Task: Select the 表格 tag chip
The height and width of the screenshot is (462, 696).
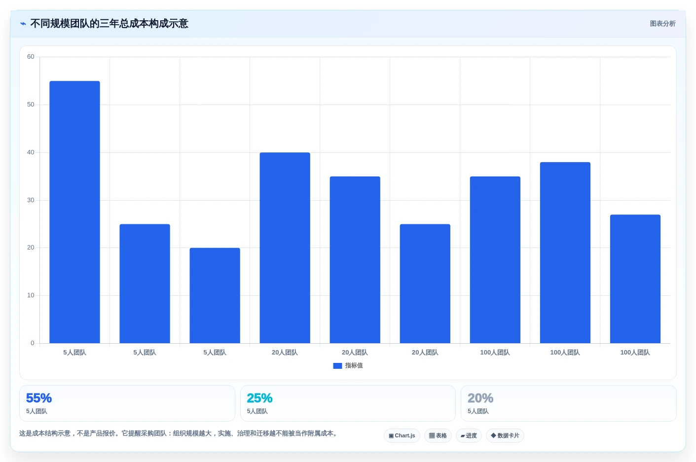Action: (x=438, y=436)
